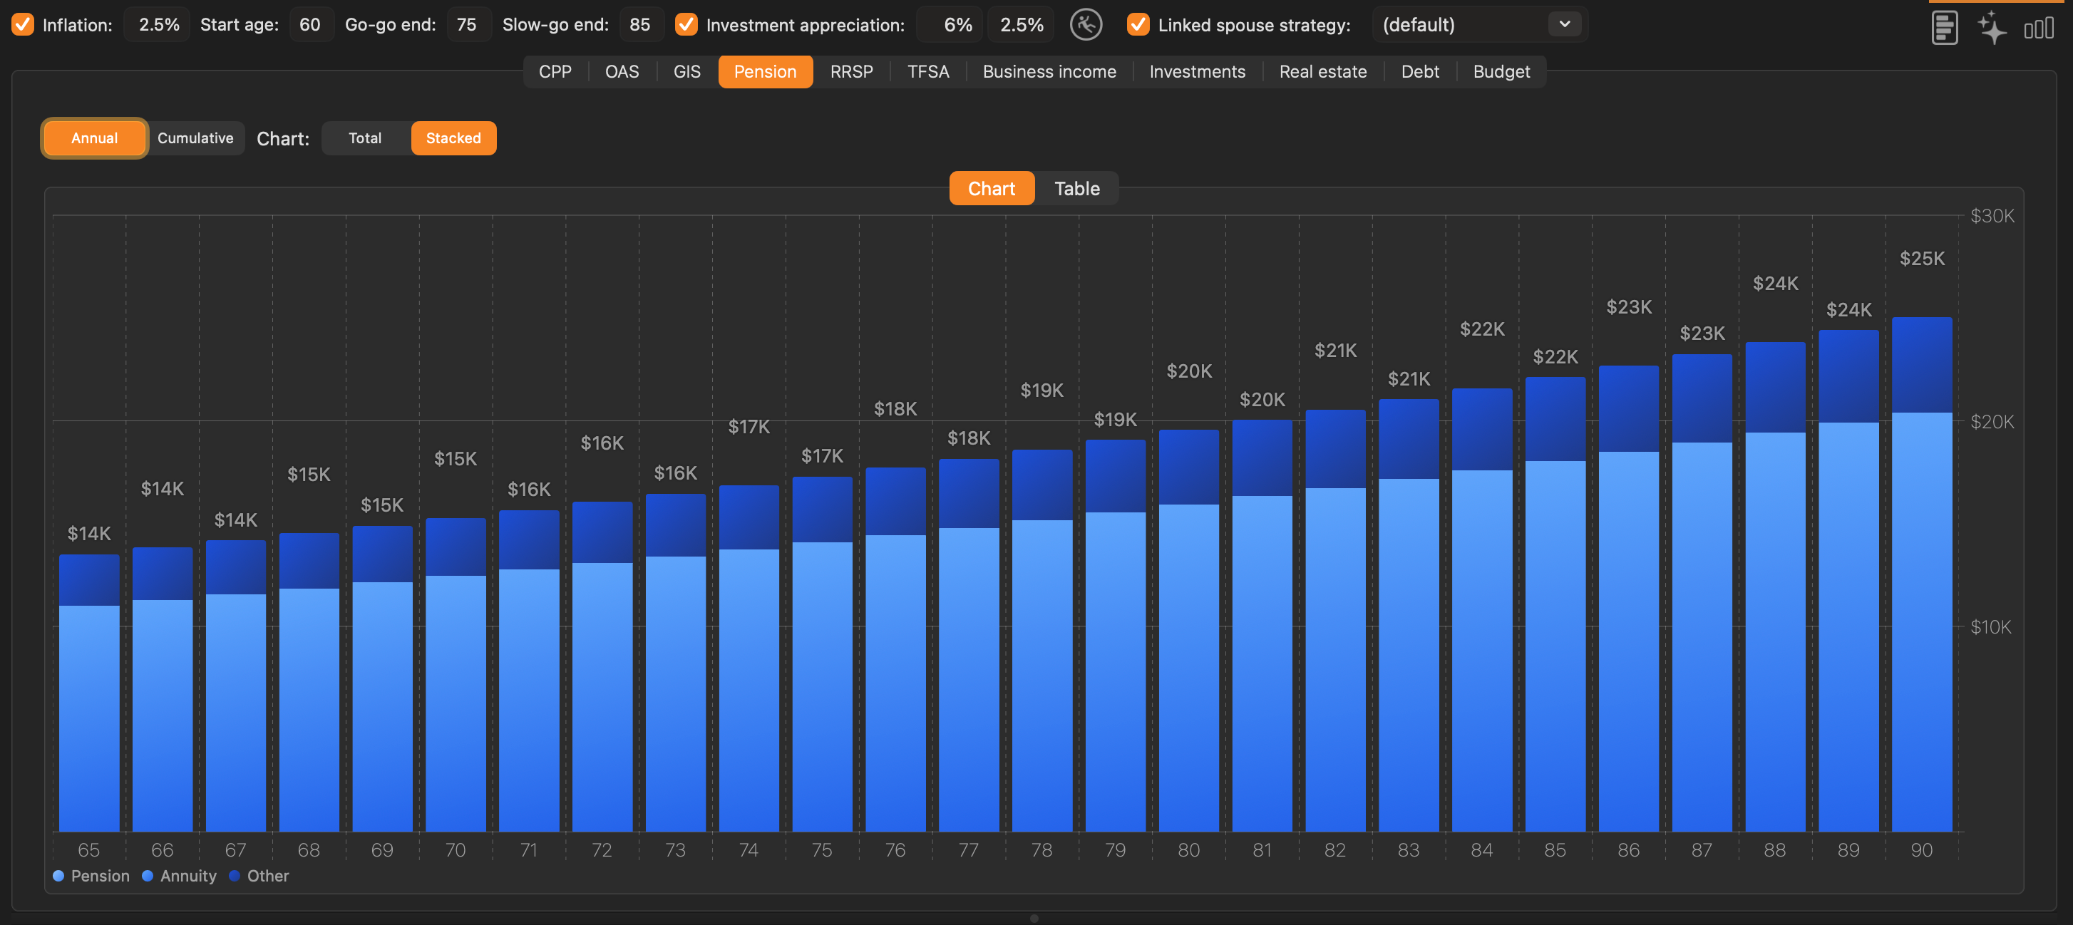Switch to the CPP tab

tap(555, 71)
